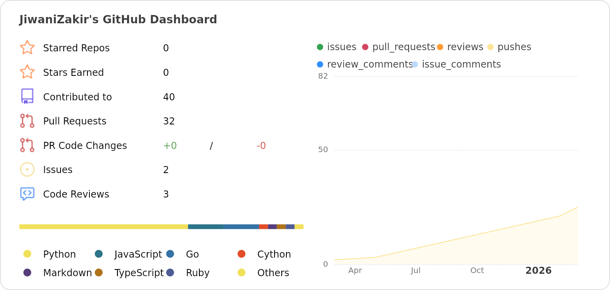The height and width of the screenshot is (290, 610).
Task: Click the Python language color dot
Action: [27, 254]
